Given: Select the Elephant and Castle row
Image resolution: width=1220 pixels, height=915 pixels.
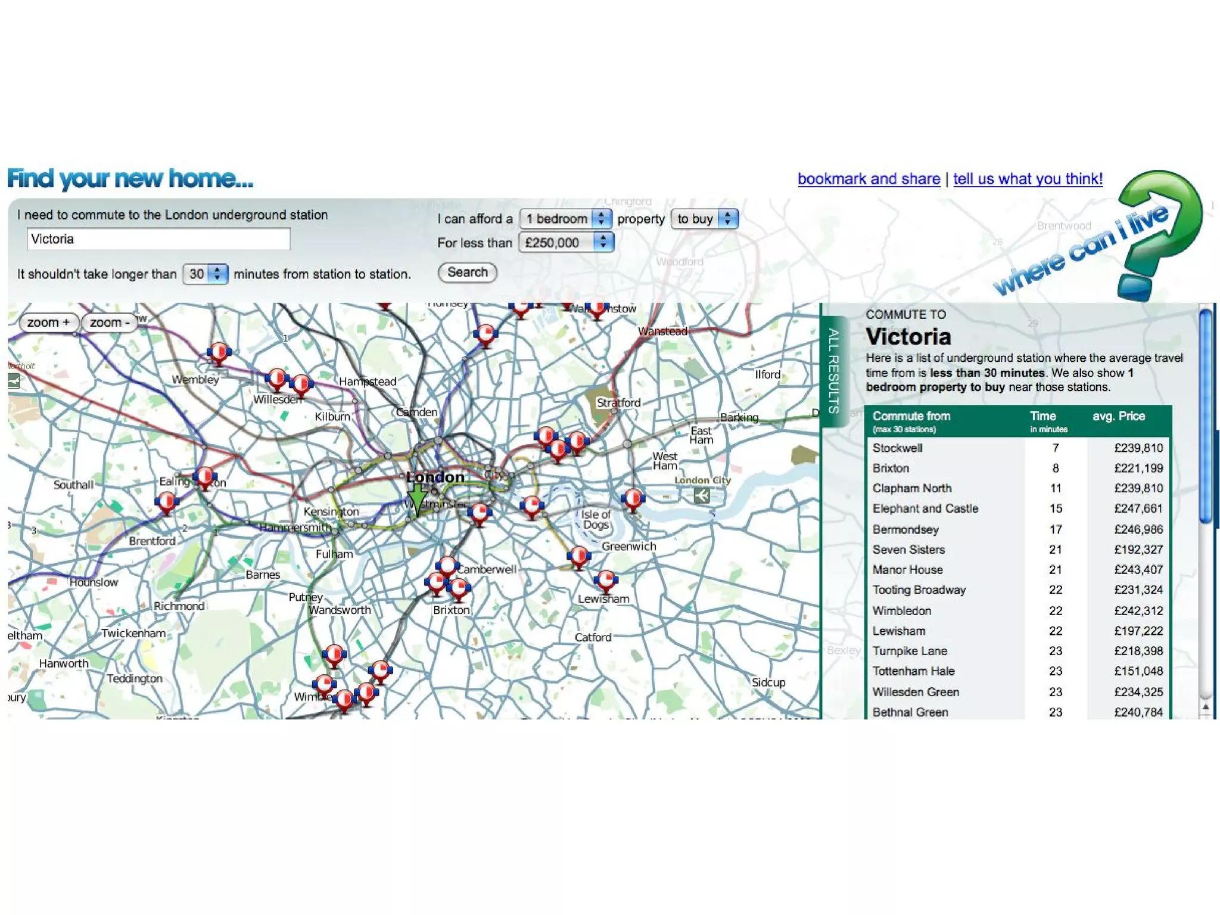Looking at the screenshot, I should pyautogui.click(x=1018, y=508).
